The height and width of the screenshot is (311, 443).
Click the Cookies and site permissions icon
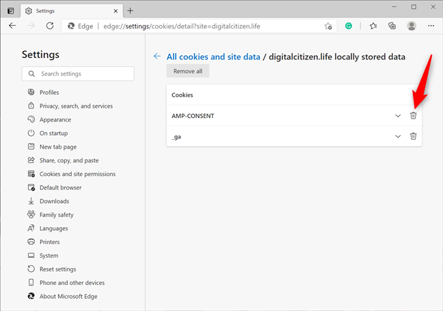point(31,174)
